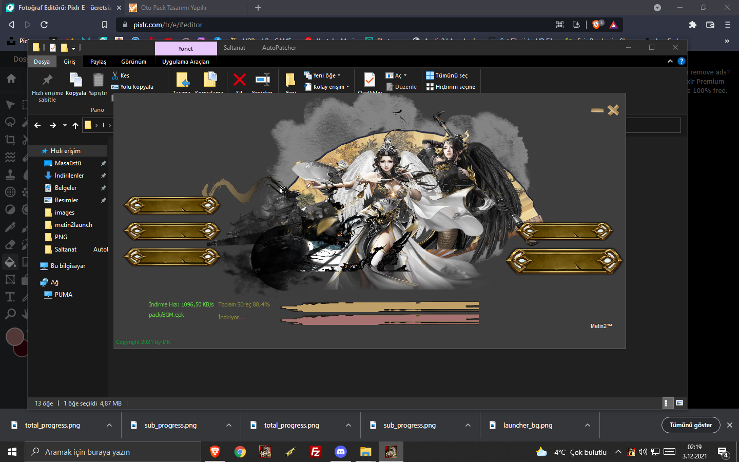Click the launcher's golden X close icon
Image resolution: width=739 pixels, height=462 pixels.
point(613,110)
